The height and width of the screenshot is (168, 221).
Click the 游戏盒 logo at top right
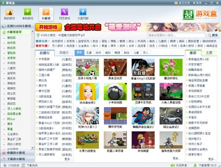coord(200,14)
